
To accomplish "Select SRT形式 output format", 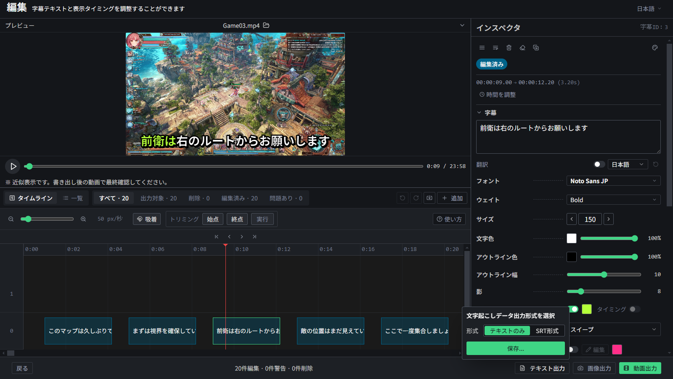I will (547, 331).
